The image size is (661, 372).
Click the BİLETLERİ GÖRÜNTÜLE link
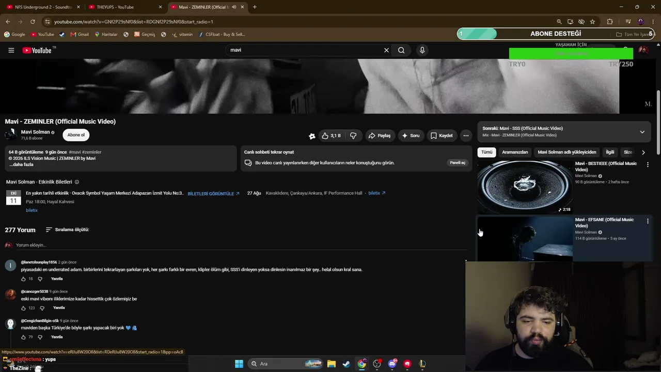[x=213, y=194]
